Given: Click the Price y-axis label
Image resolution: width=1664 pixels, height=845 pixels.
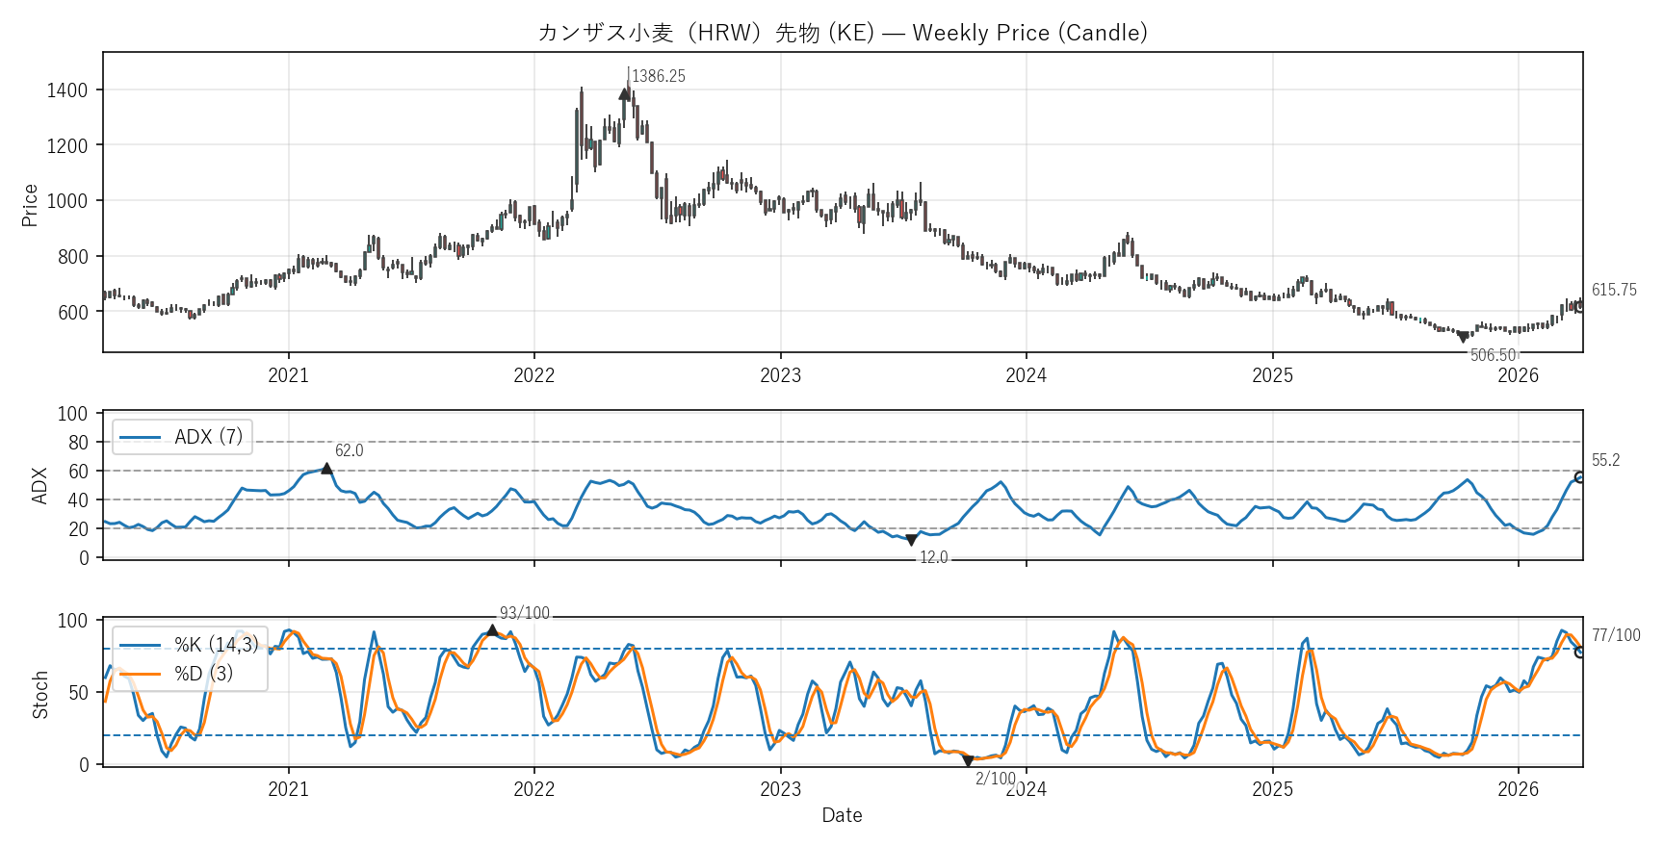Looking at the screenshot, I should click(30, 205).
